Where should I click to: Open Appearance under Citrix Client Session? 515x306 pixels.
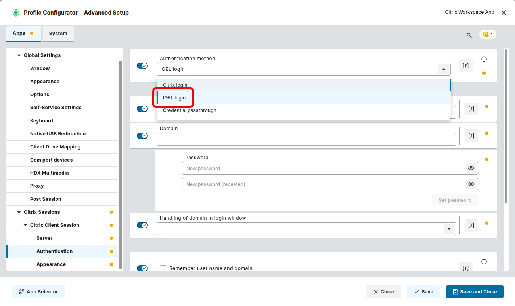[62, 264]
